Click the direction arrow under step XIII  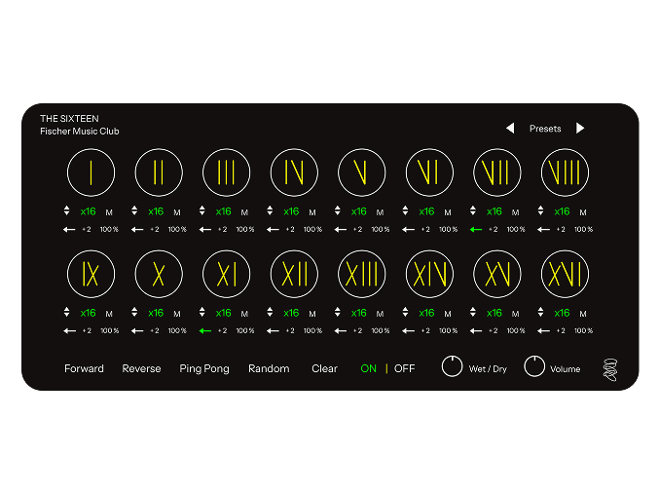(x=341, y=331)
